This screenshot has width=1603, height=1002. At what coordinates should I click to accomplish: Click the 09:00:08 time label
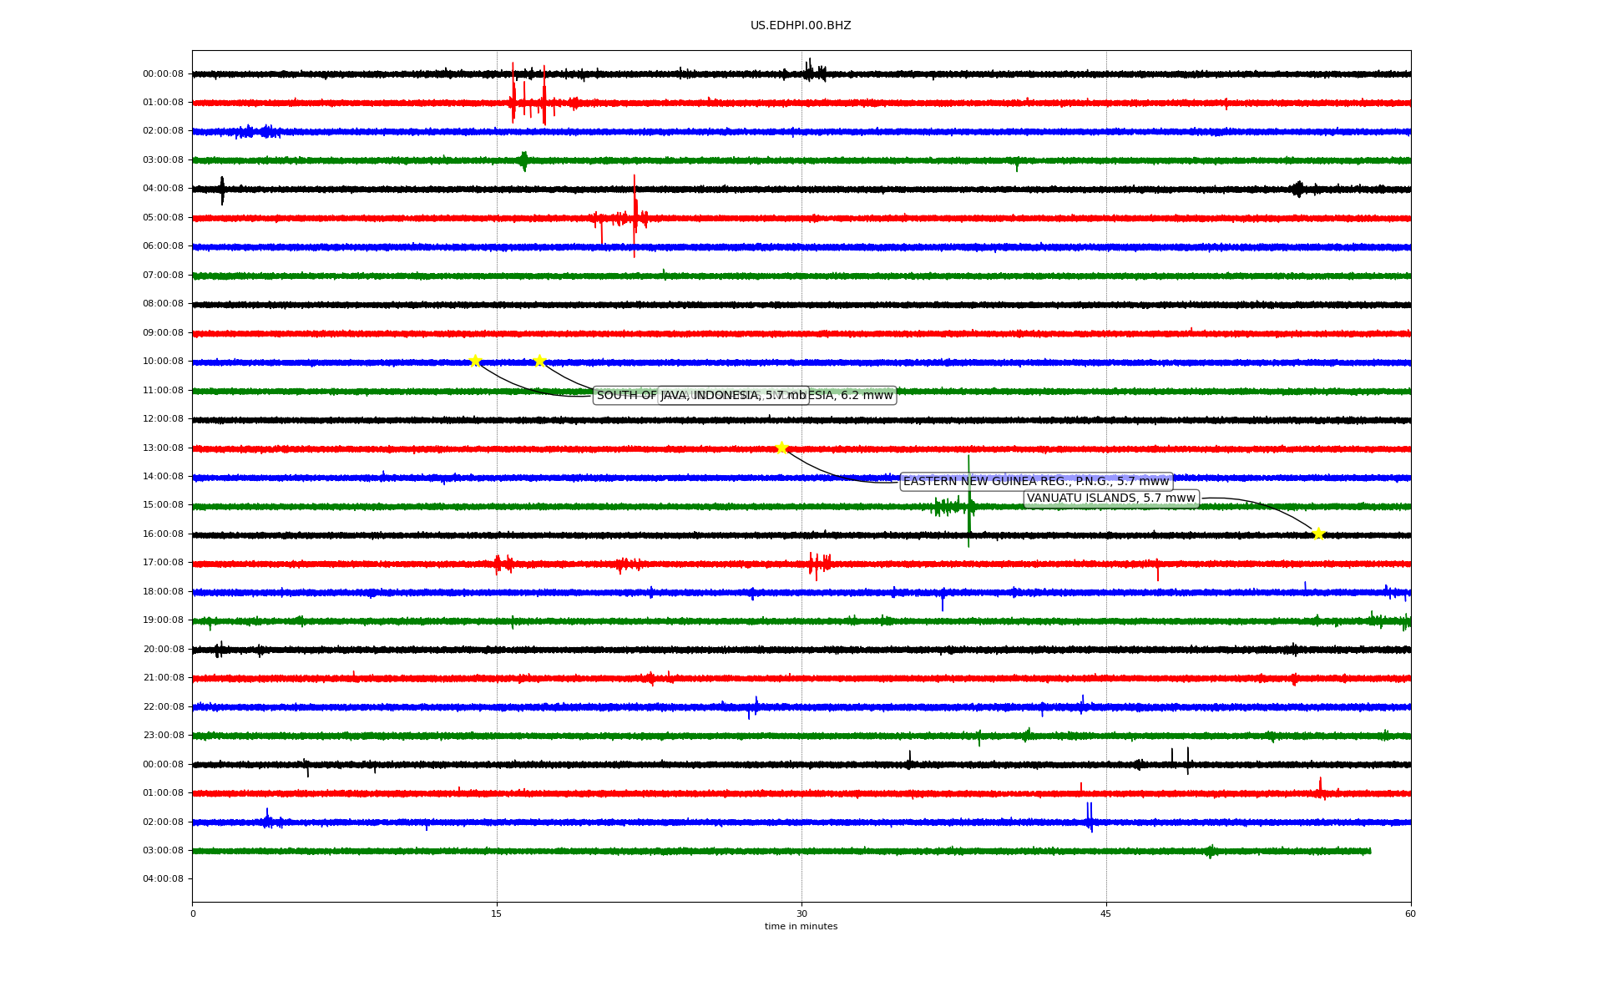[163, 333]
